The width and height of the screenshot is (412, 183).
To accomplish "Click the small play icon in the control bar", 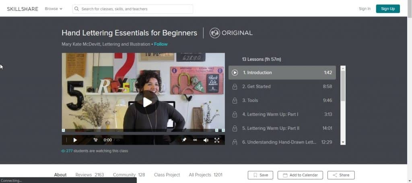I will click(x=75, y=140).
